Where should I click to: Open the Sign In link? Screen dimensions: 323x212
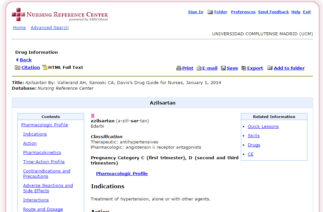coord(196,12)
